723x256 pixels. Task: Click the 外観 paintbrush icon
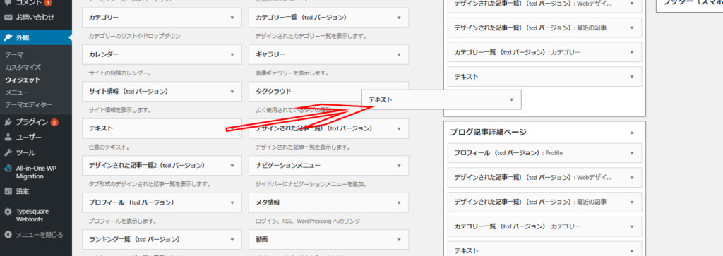click(x=8, y=38)
